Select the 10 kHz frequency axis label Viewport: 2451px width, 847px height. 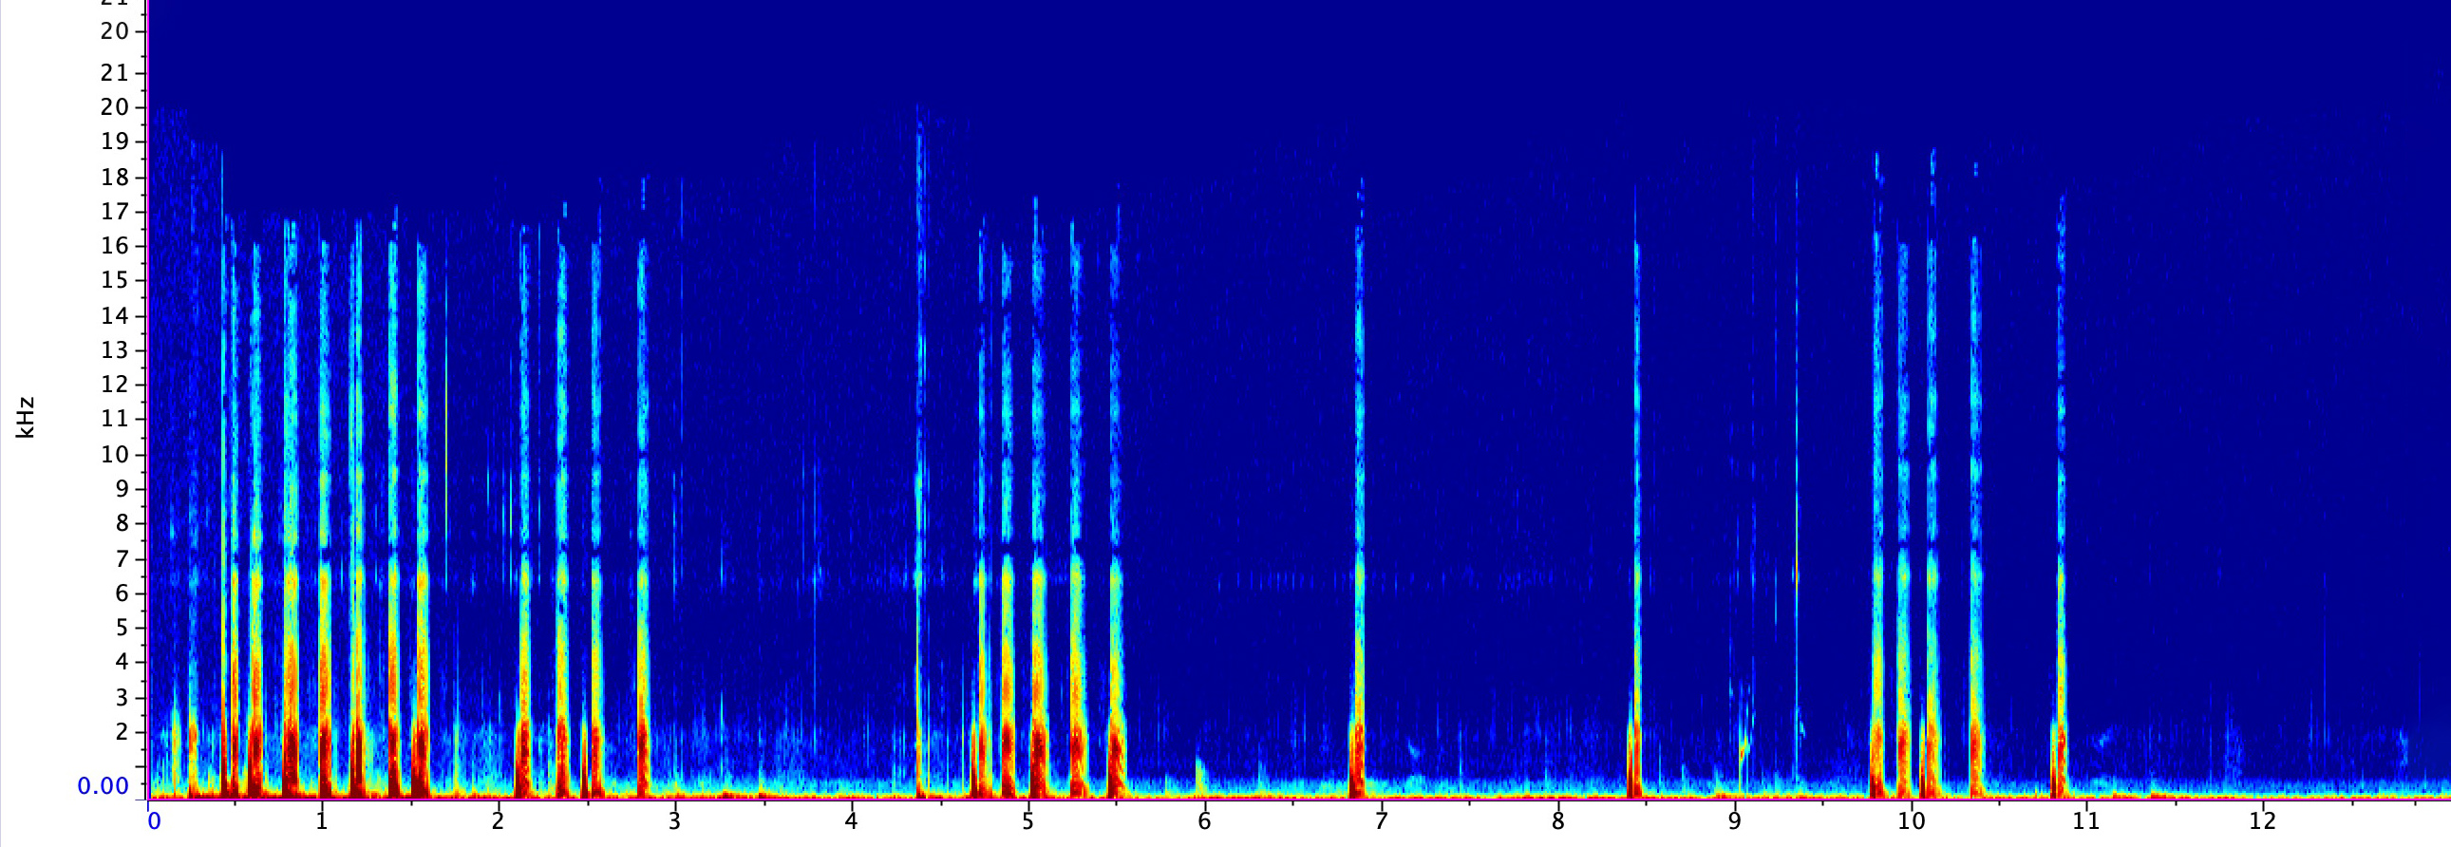click(x=114, y=454)
